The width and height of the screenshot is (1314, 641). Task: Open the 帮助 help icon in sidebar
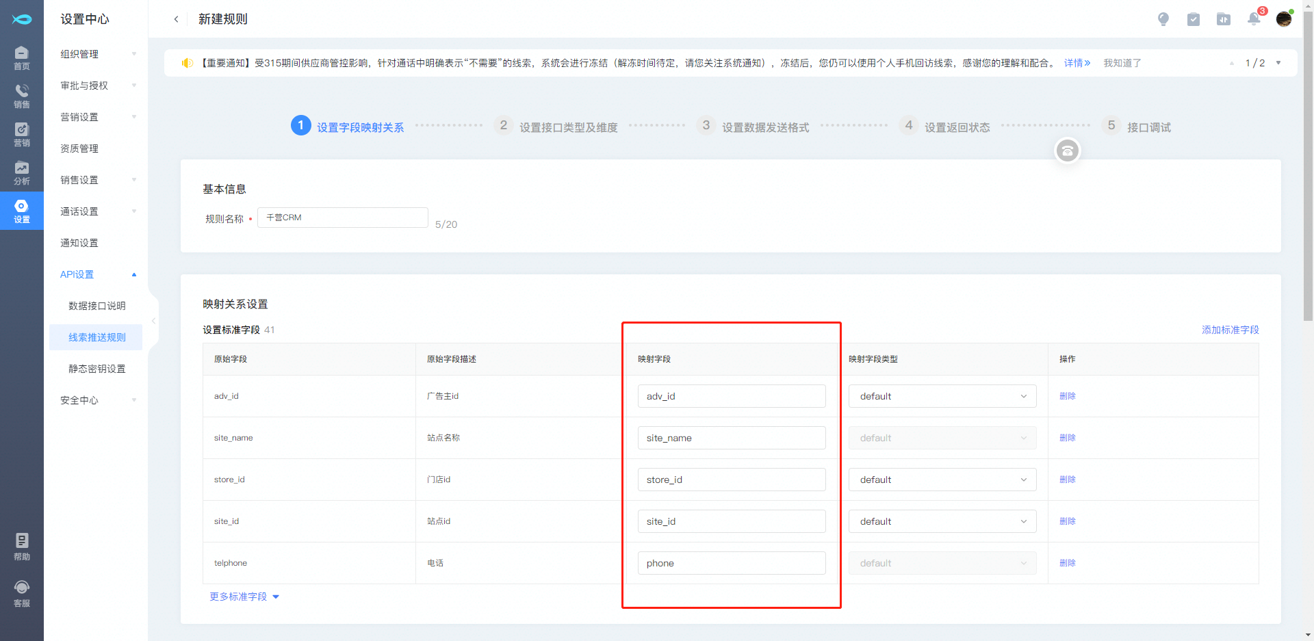(x=21, y=547)
